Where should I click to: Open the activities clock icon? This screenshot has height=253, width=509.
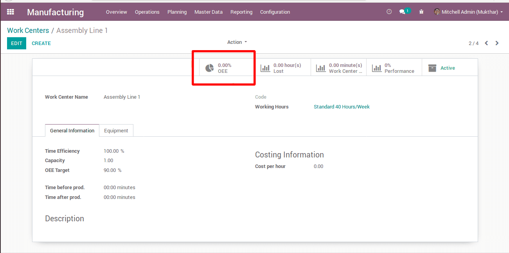[389, 12]
